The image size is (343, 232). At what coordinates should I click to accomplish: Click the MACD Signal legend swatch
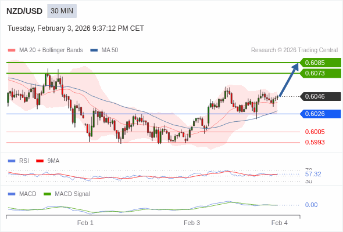pyautogui.click(x=47, y=194)
